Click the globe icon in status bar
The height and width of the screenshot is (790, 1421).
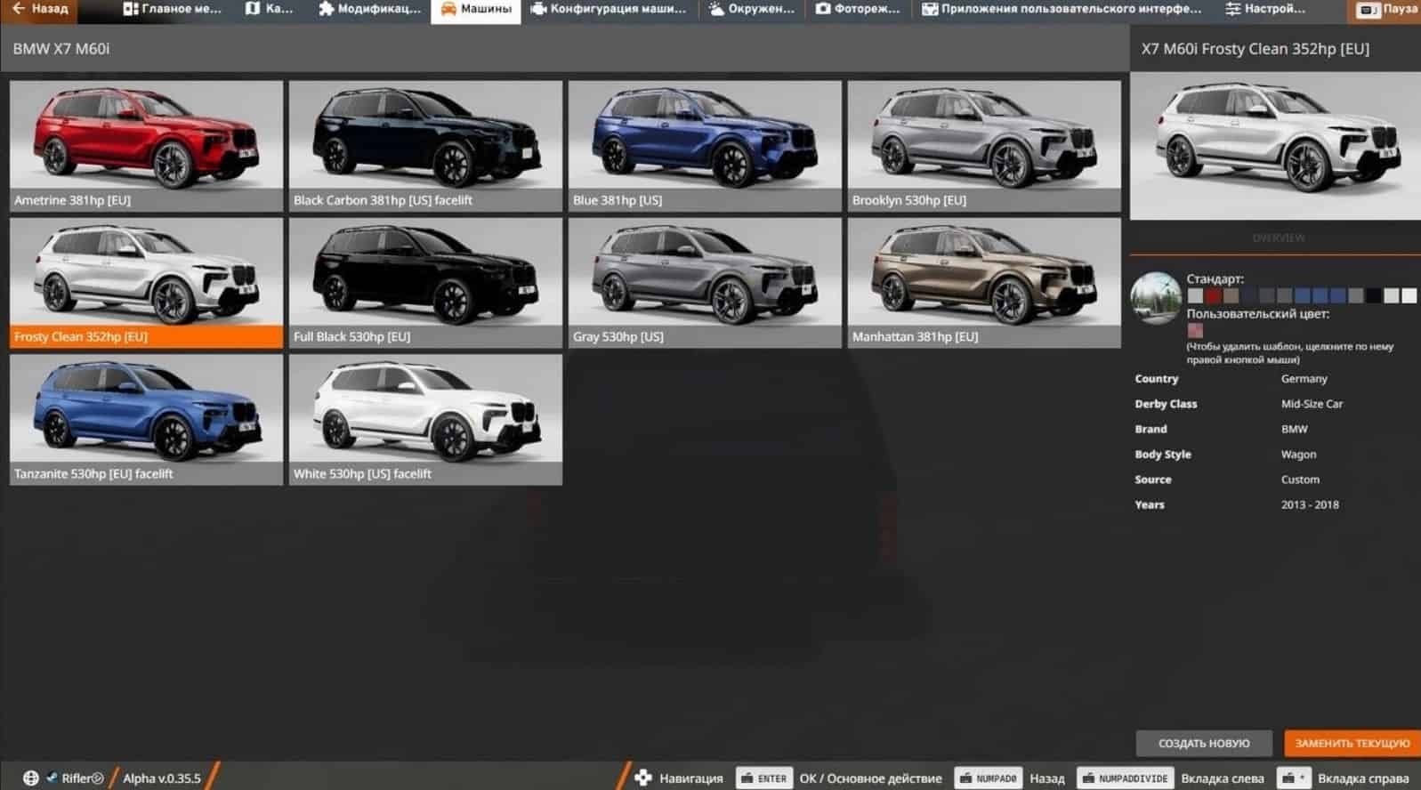30,778
